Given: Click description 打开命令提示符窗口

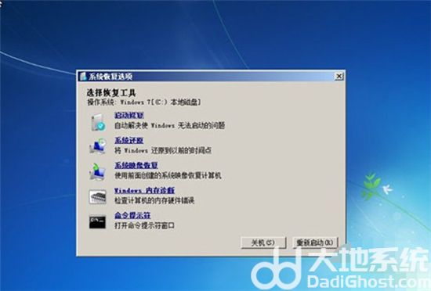Looking at the screenshot, I should 144,225.
